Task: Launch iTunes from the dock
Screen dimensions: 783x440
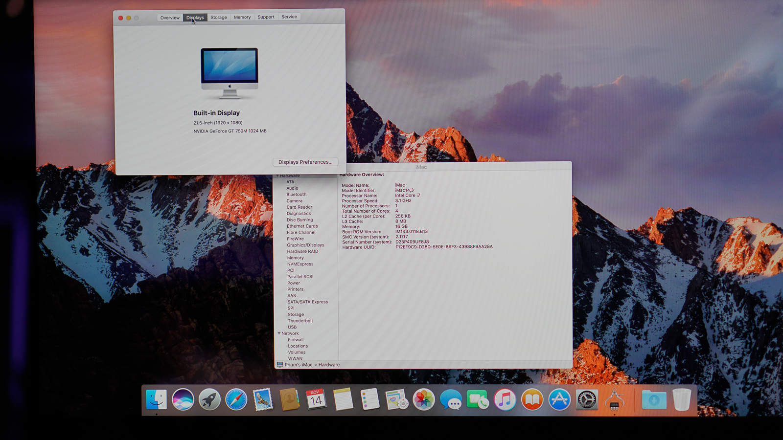Action: click(505, 400)
